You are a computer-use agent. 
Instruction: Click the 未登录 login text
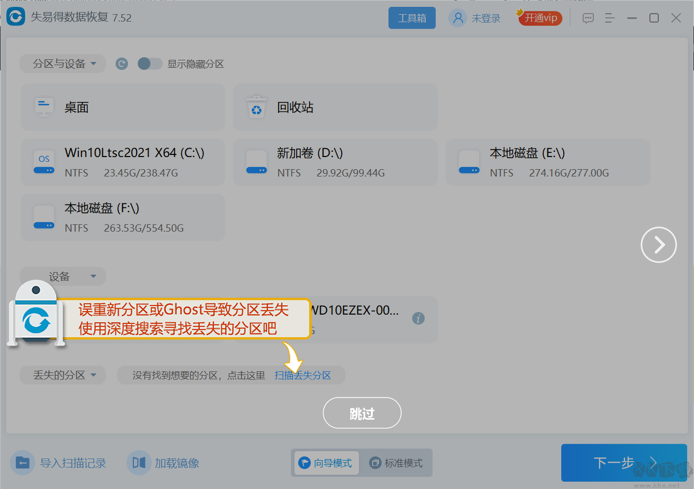pyautogui.click(x=486, y=18)
